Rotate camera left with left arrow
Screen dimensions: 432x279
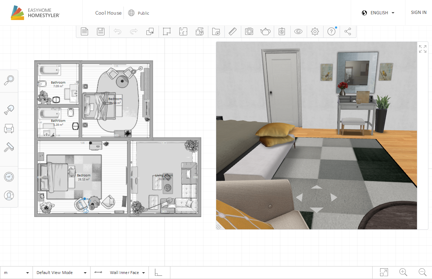tap(300, 197)
